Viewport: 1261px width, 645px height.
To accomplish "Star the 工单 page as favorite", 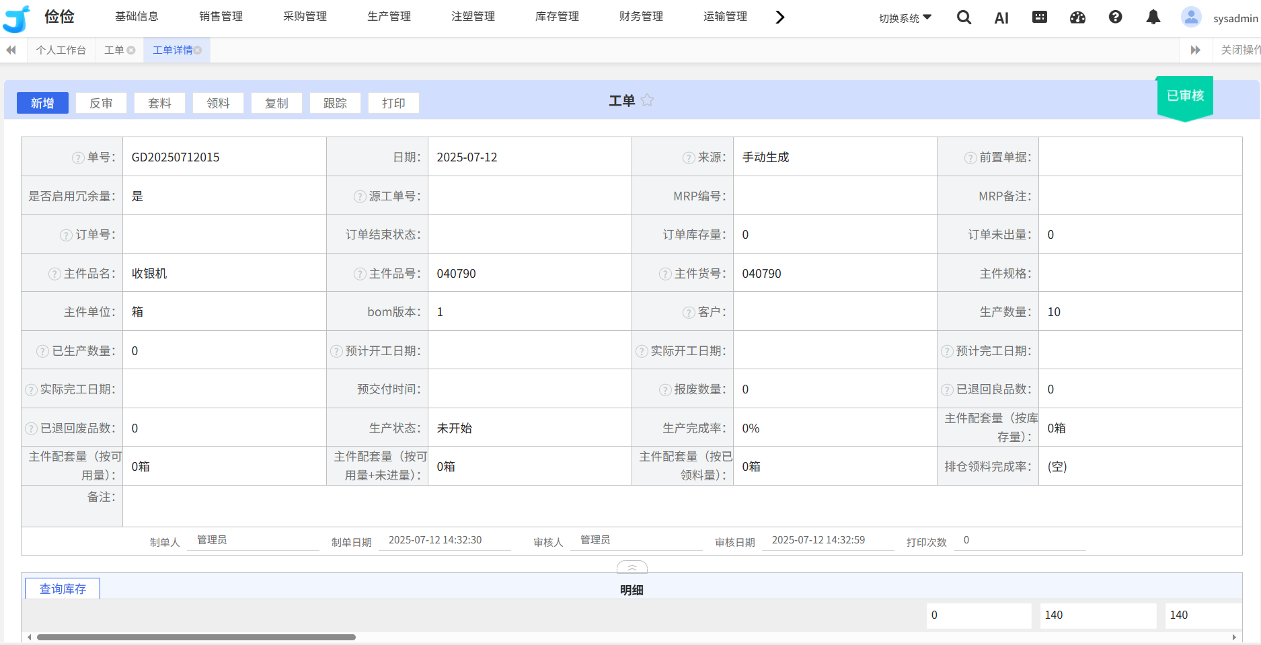I will tap(647, 100).
